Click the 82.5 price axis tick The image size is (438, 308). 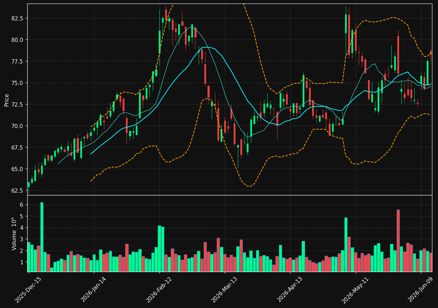pos(18,18)
